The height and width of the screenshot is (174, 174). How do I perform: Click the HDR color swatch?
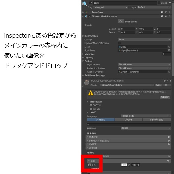pos(124,165)
